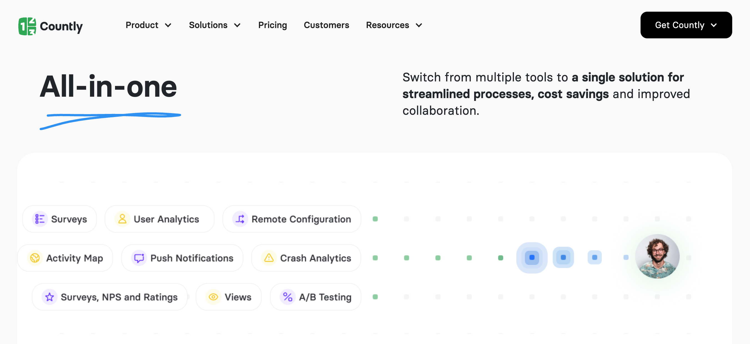Click the A/B Testing percent icon

pos(288,297)
